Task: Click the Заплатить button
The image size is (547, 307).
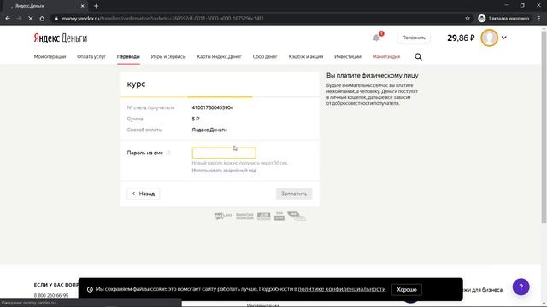Action: coord(294,194)
